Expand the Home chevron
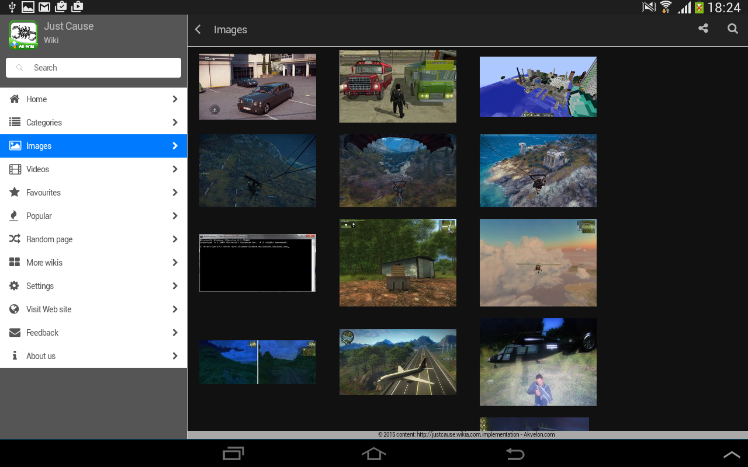748x467 pixels. tap(175, 99)
